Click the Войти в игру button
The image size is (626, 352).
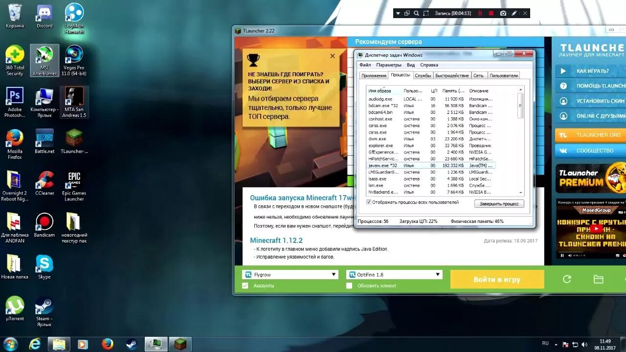[497, 279]
